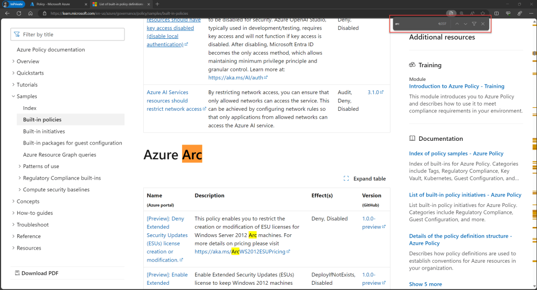
Task: Click the Read aloud icon in address bar
Action: tap(472, 13)
